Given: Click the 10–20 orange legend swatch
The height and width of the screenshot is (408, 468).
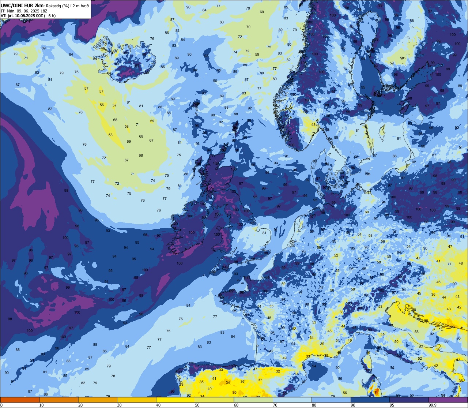Looking at the screenshot, I should click(58, 400).
